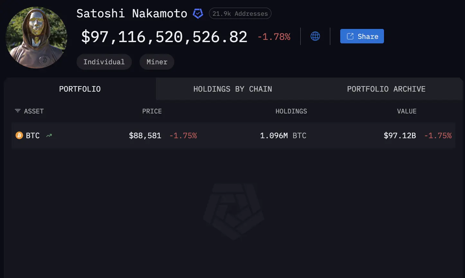Open the globe icon near the Share button

coord(315,36)
